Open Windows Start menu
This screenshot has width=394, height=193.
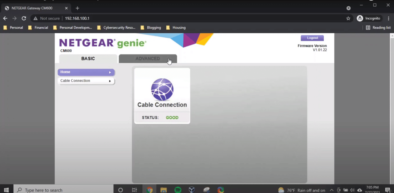pyautogui.click(x=6, y=190)
